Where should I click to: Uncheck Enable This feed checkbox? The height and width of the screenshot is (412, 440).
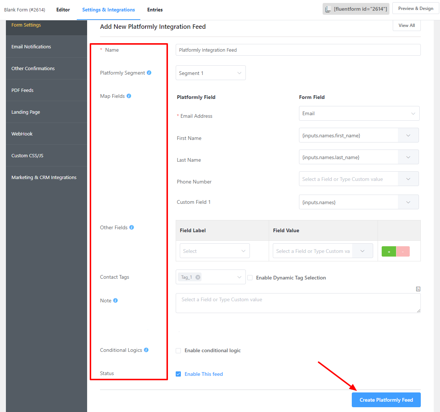click(x=178, y=374)
